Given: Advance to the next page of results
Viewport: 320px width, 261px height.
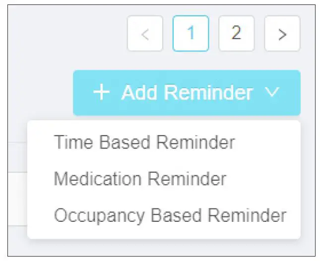Looking at the screenshot, I should coord(282,34).
